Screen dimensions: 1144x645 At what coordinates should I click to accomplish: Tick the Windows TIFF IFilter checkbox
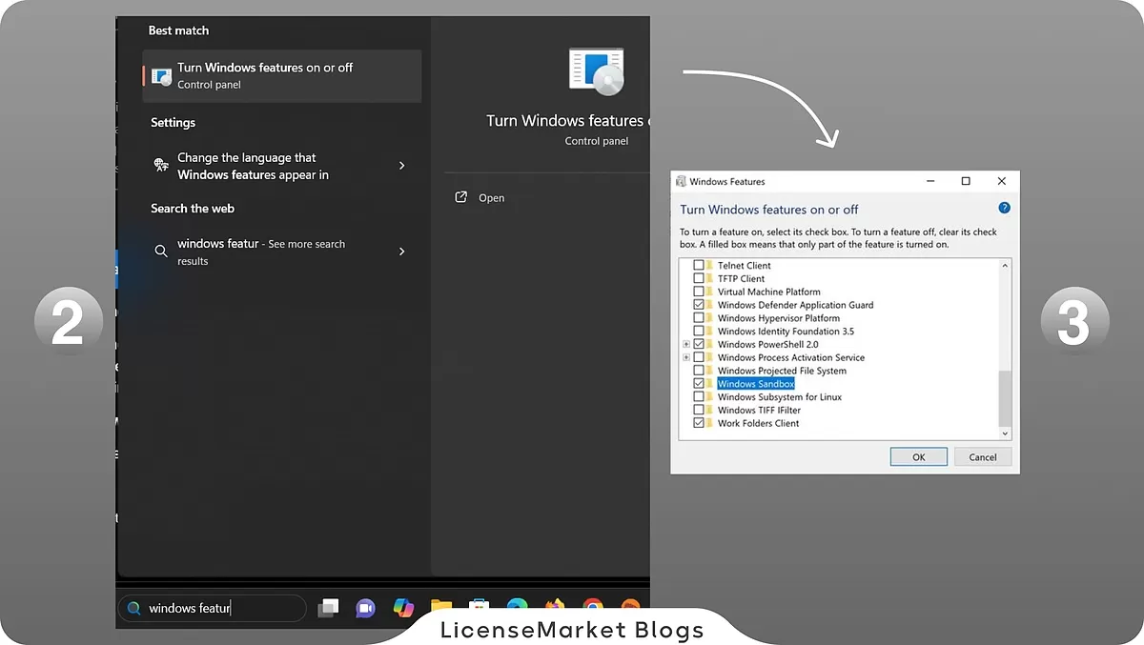coord(699,411)
